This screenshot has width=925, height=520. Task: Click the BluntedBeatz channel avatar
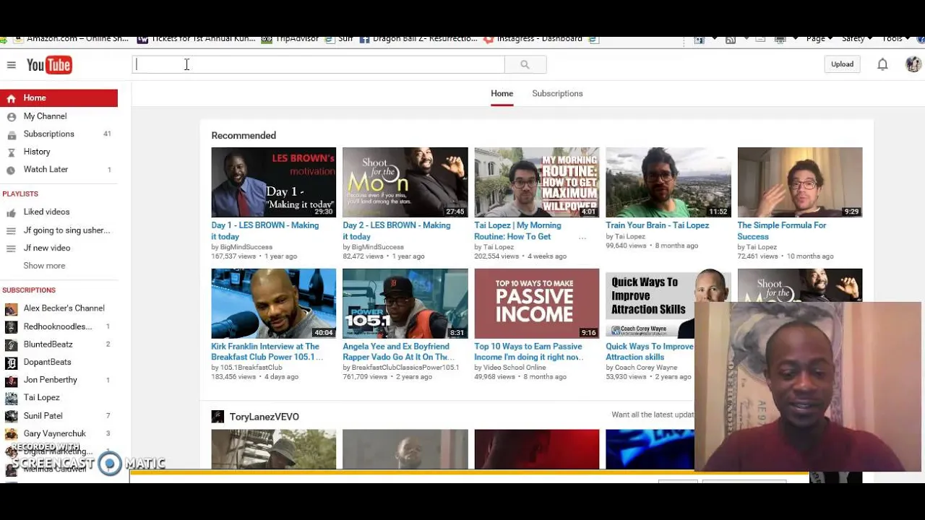pos(11,345)
